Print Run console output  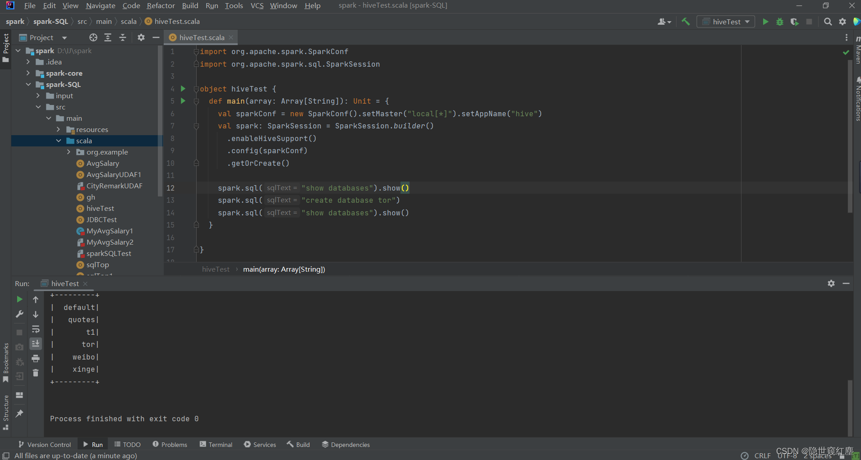pyautogui.click(x=36, y=359)
